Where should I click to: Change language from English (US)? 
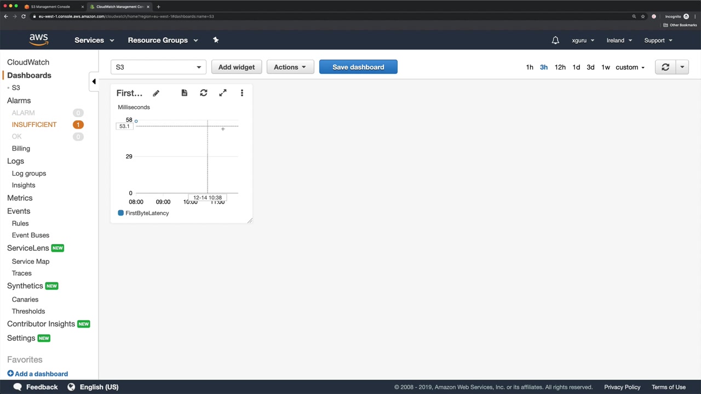tap(99, 387)
